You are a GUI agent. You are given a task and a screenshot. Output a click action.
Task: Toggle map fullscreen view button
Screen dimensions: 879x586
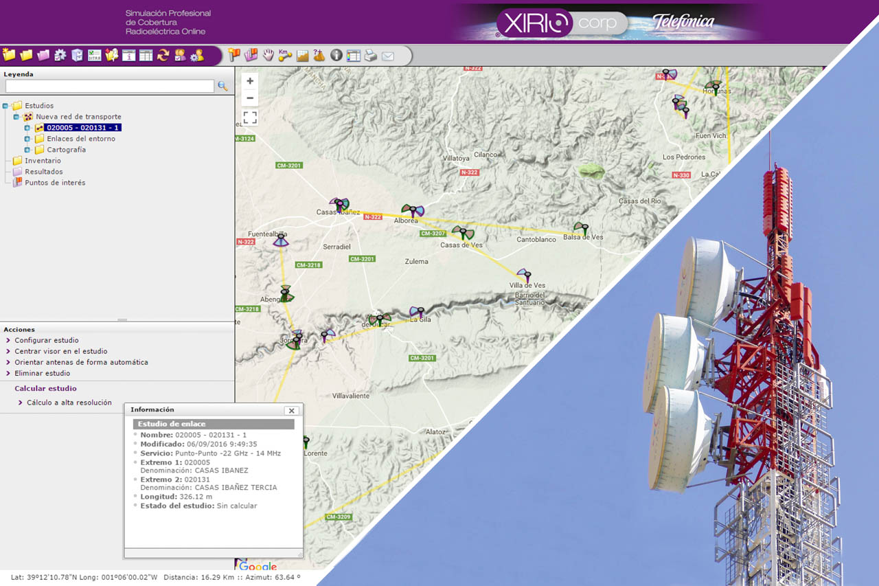[x=250, y=117]
